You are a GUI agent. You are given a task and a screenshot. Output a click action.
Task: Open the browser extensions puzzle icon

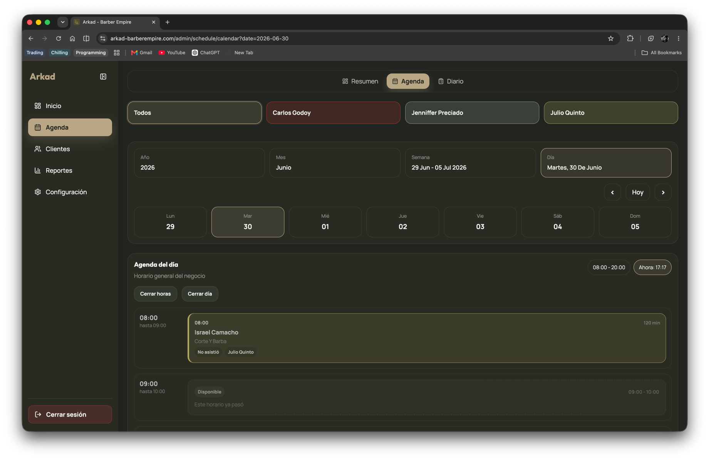630,38
